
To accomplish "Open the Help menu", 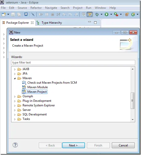I will (x=113, y=8).
